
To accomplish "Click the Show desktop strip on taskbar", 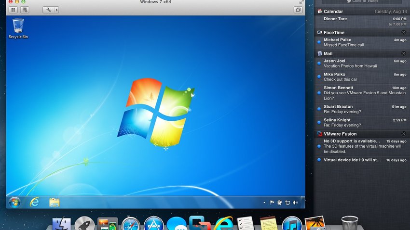I will pos(303,203).
